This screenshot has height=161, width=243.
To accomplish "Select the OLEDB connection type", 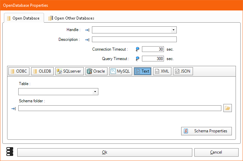I will tap(42, 71).
